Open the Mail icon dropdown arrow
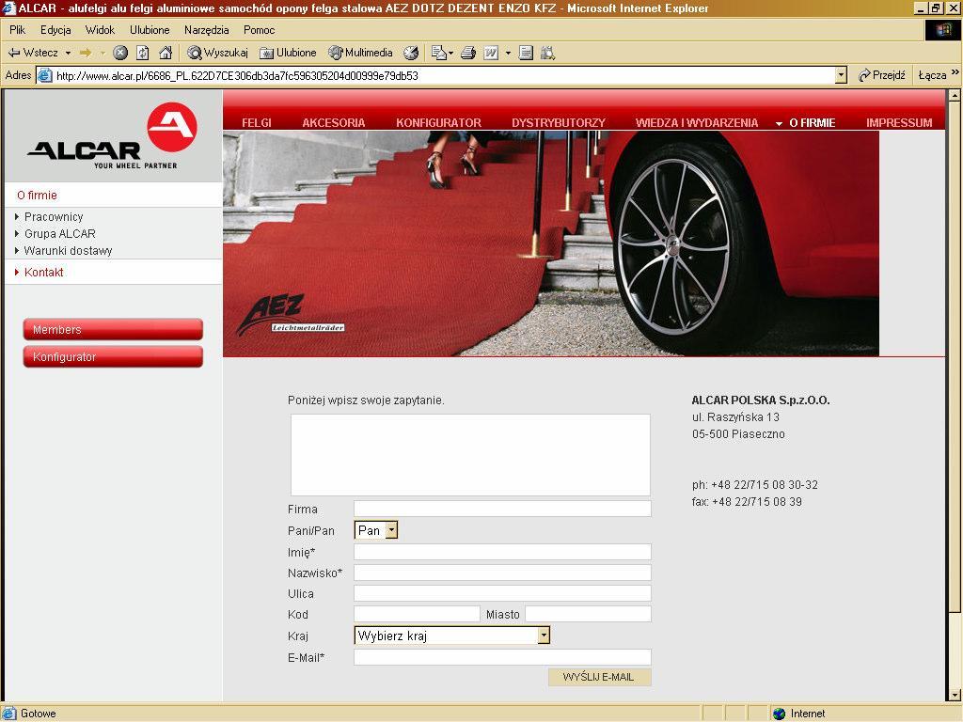The image size is (963, 722). pos(451,53)
